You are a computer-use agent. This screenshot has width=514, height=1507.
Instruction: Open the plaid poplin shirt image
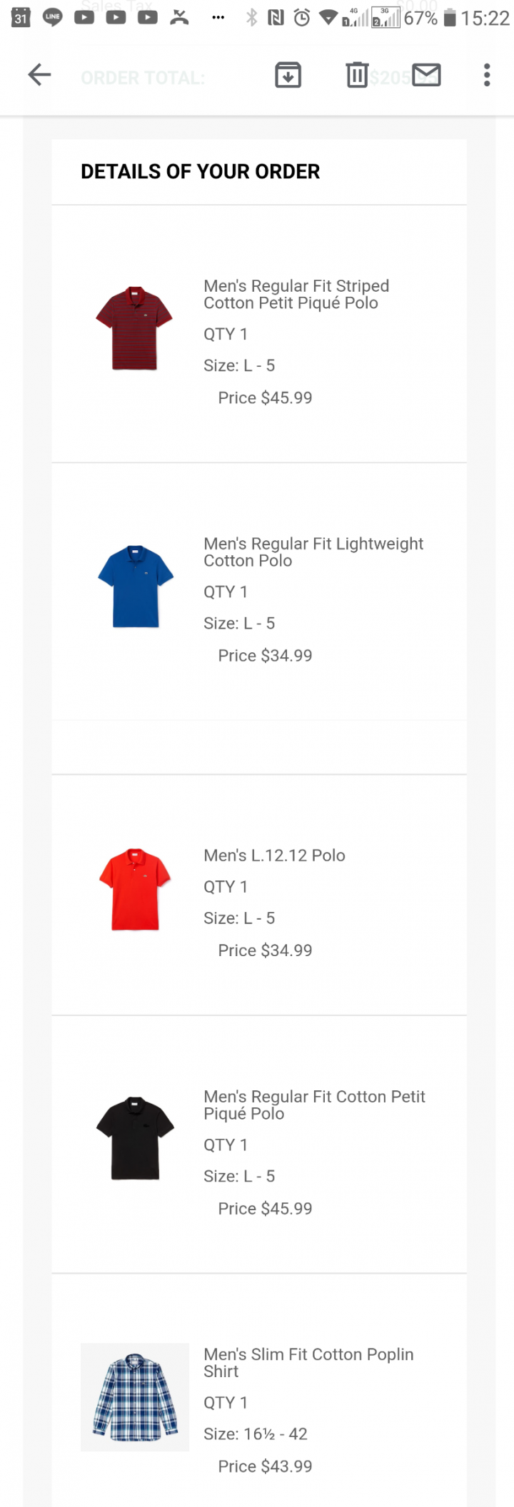click(x=135, y=1396)
